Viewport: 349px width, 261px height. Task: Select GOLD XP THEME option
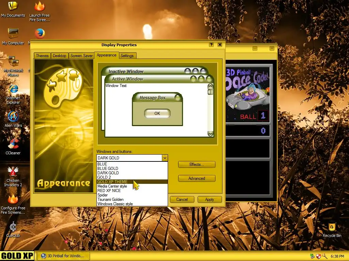[x=132, y=182]
